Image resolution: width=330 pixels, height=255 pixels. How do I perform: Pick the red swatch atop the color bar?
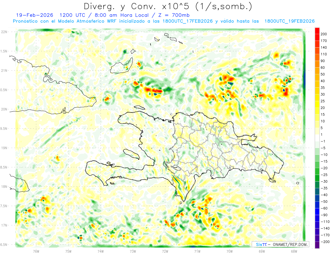coord(317,31)
